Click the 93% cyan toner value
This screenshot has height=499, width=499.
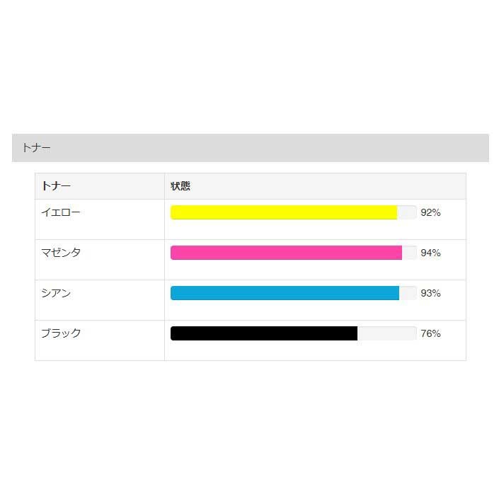pos(430,293)
